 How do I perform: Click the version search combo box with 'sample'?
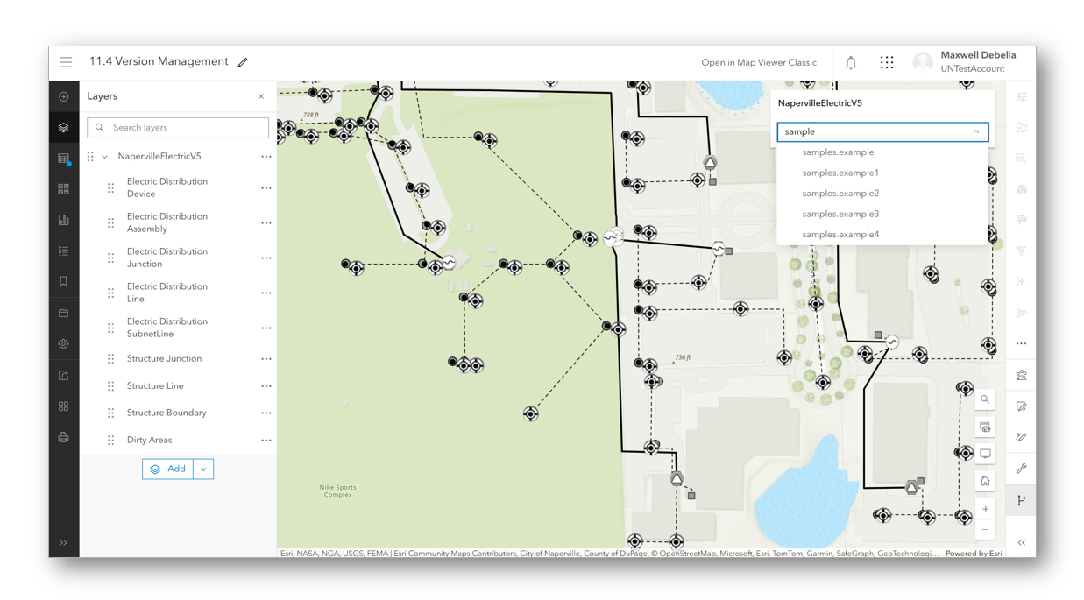pos(882,132)
